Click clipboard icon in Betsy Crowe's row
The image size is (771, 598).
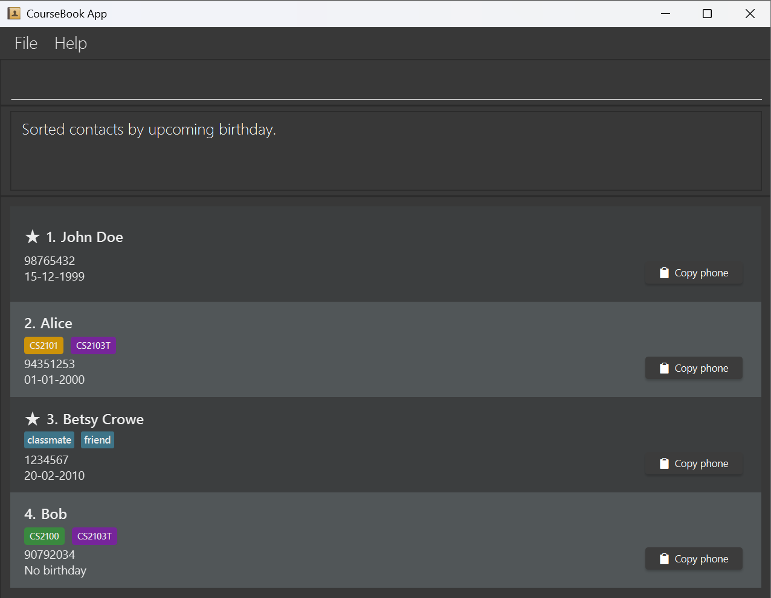click(664, 464)
